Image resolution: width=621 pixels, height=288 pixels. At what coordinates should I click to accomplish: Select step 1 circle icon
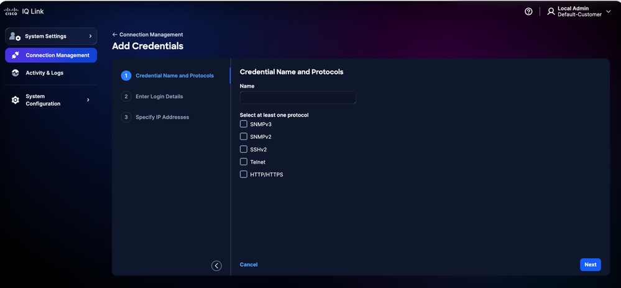tap(126, 76)
